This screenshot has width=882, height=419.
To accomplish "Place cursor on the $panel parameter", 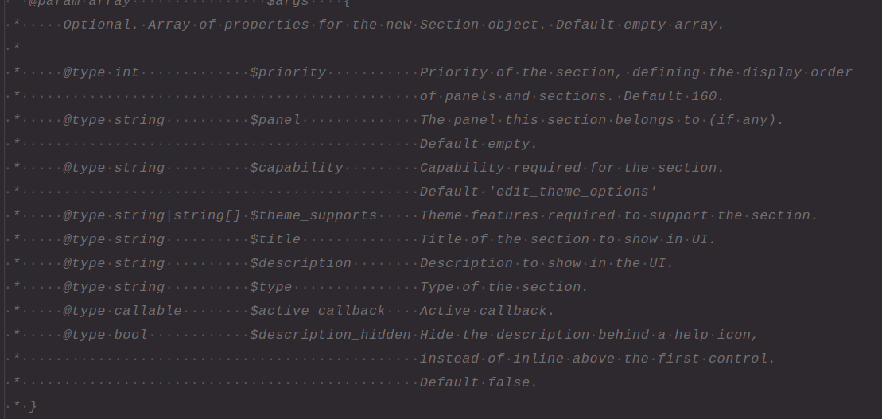I will [x=275, y=120].
